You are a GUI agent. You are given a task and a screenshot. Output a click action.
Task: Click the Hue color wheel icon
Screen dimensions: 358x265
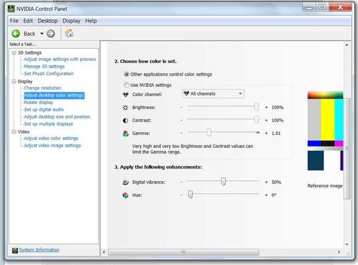tap(125, 195)
